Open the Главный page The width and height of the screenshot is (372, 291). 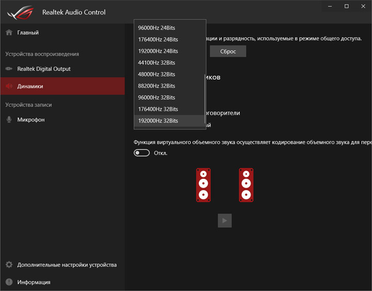(63, 32)
